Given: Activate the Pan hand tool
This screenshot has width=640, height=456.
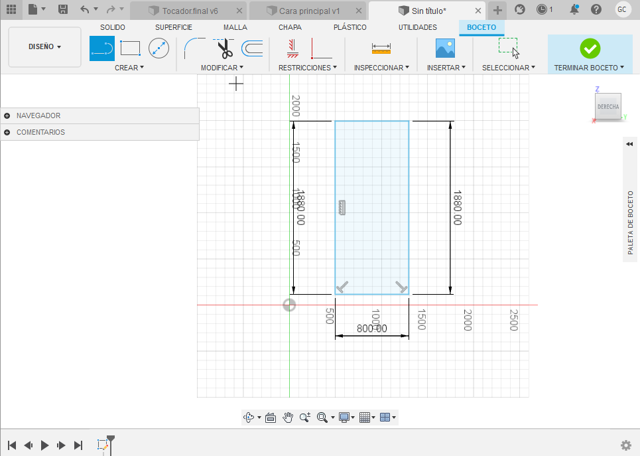Looking at the screenshot, I should click(288, 418).
